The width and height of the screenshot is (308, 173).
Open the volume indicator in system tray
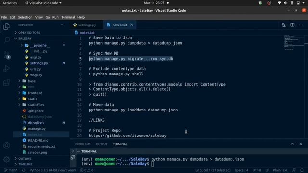click(x=285, y=3)
